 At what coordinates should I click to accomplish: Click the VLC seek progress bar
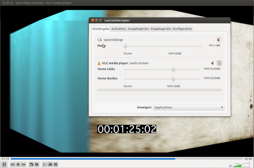[x=127, y=159]
